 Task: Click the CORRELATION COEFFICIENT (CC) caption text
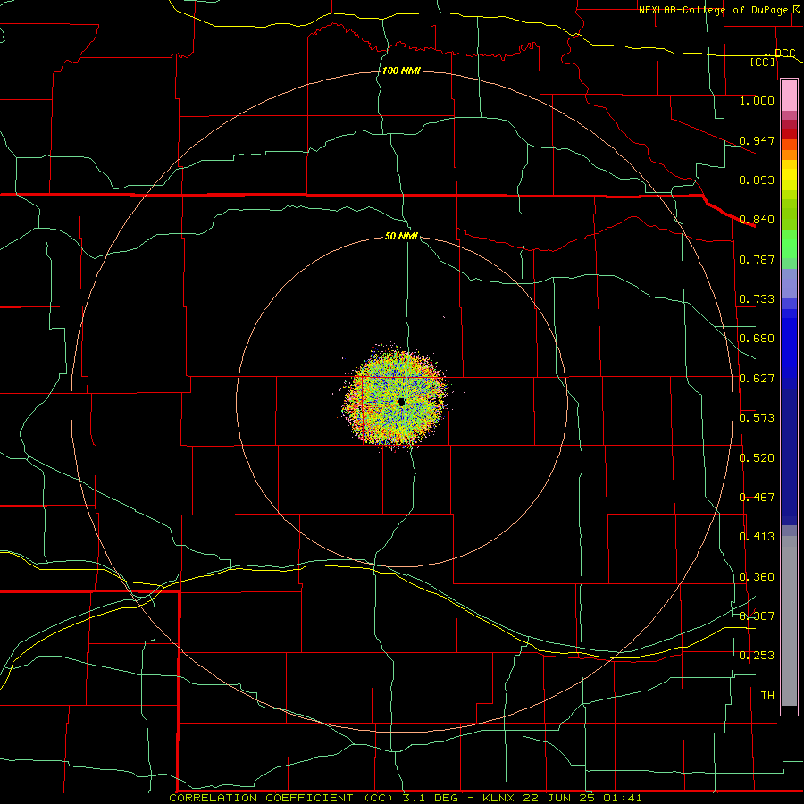pyautogui.click(x=282, y=798)
